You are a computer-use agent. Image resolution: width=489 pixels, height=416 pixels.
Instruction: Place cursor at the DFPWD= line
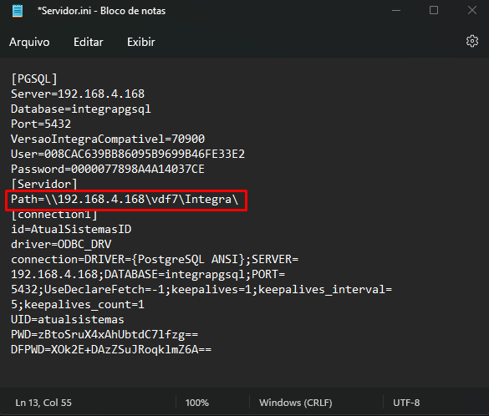point(111,350)
